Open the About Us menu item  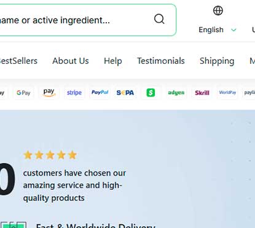tap(71, 61)
